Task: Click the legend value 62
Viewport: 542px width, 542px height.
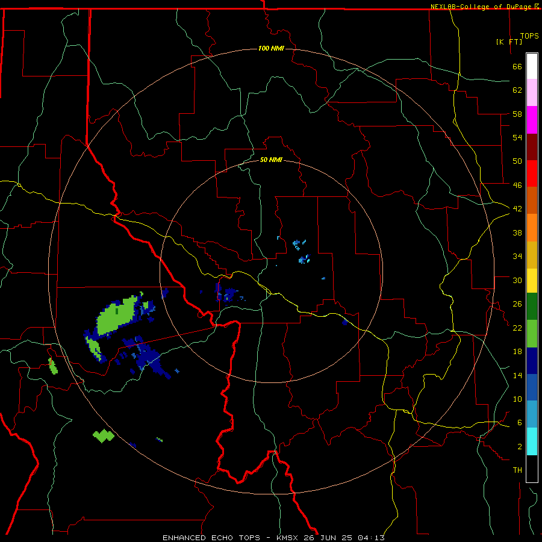Action: 517,90
